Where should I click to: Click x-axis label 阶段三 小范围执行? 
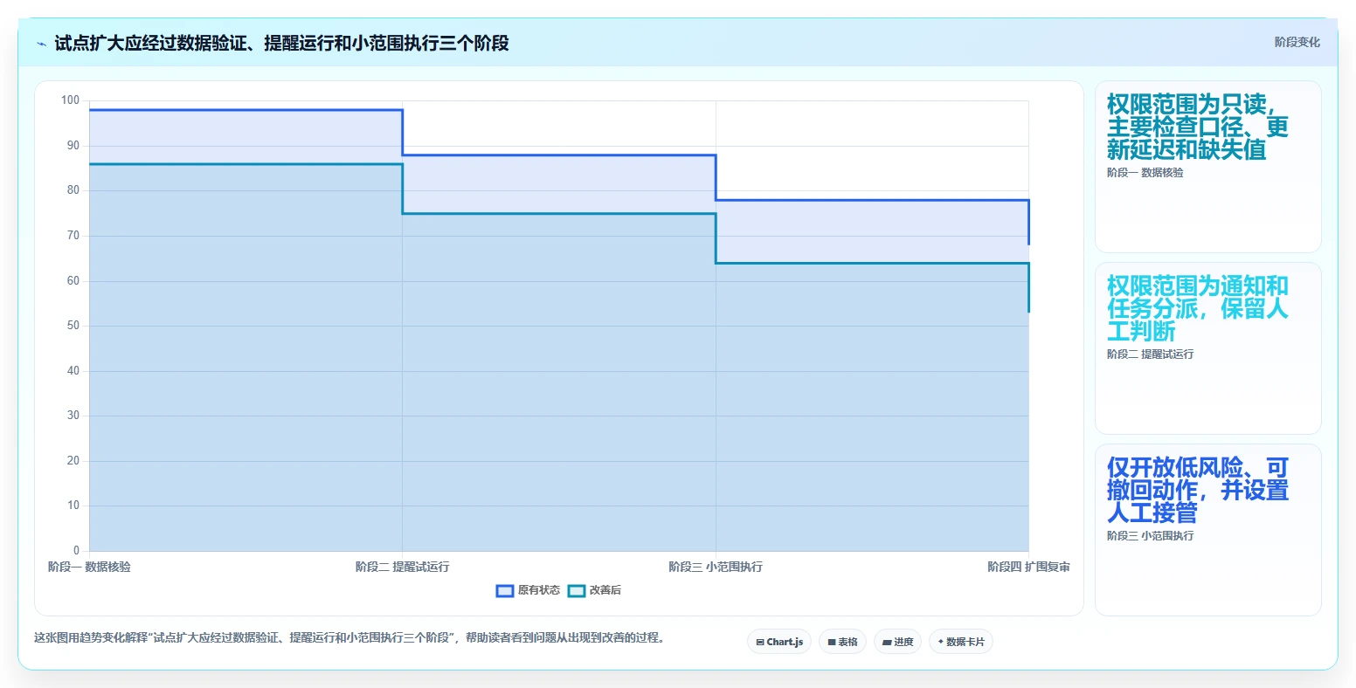pos(716,568)
